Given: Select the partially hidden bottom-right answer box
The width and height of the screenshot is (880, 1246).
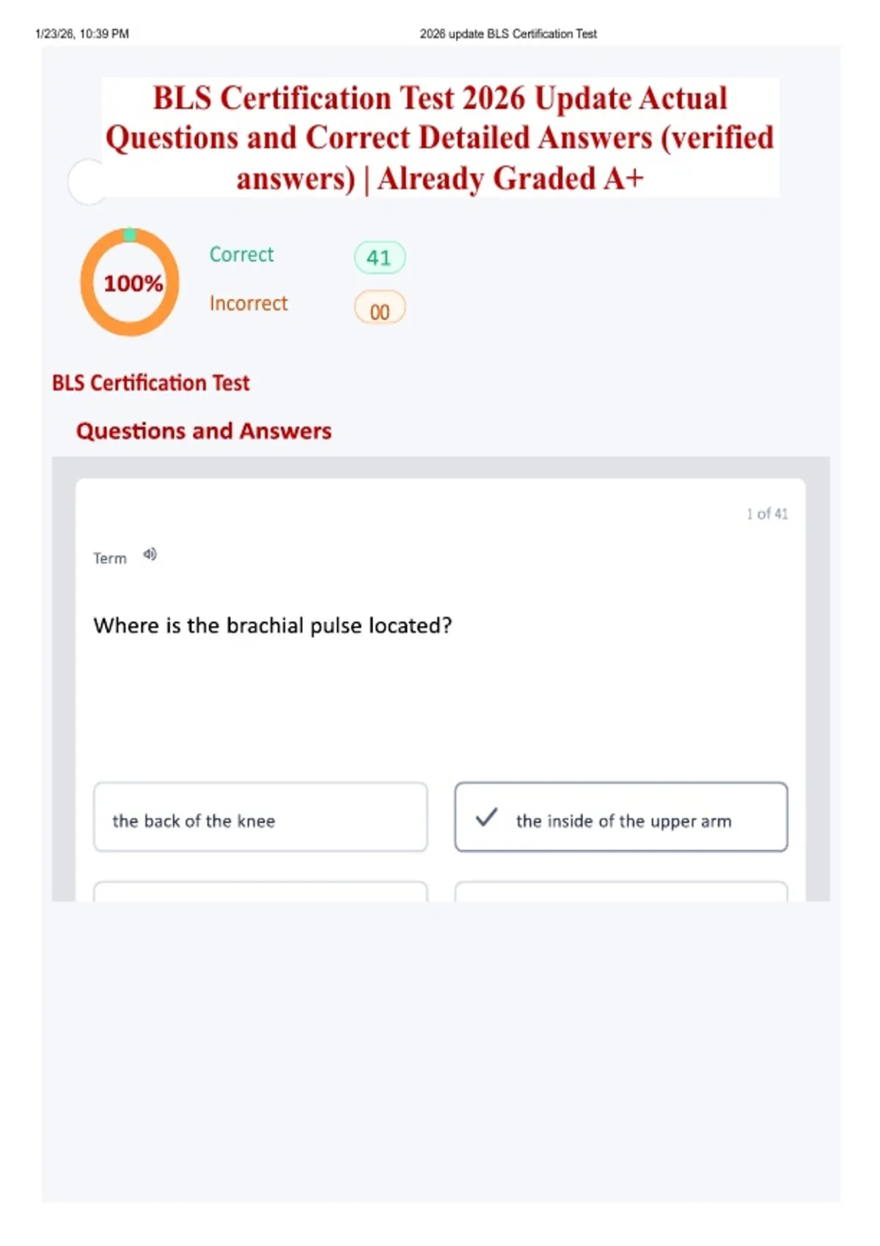Looking at the screenshot, I should coord(622,891).
